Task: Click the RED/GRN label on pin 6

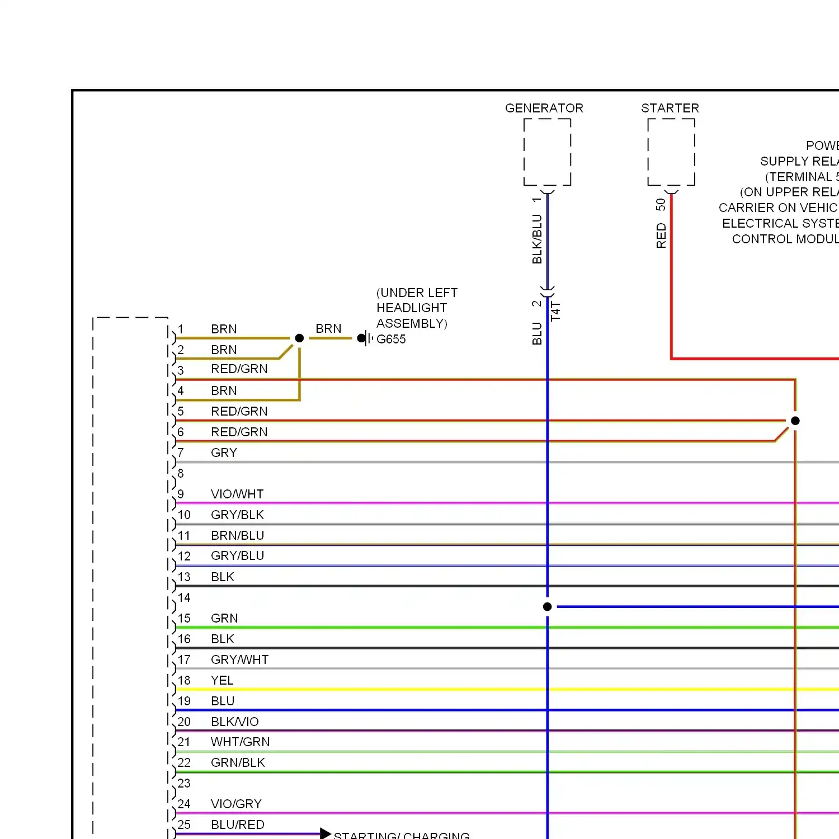Action: (x=239, y=432)
